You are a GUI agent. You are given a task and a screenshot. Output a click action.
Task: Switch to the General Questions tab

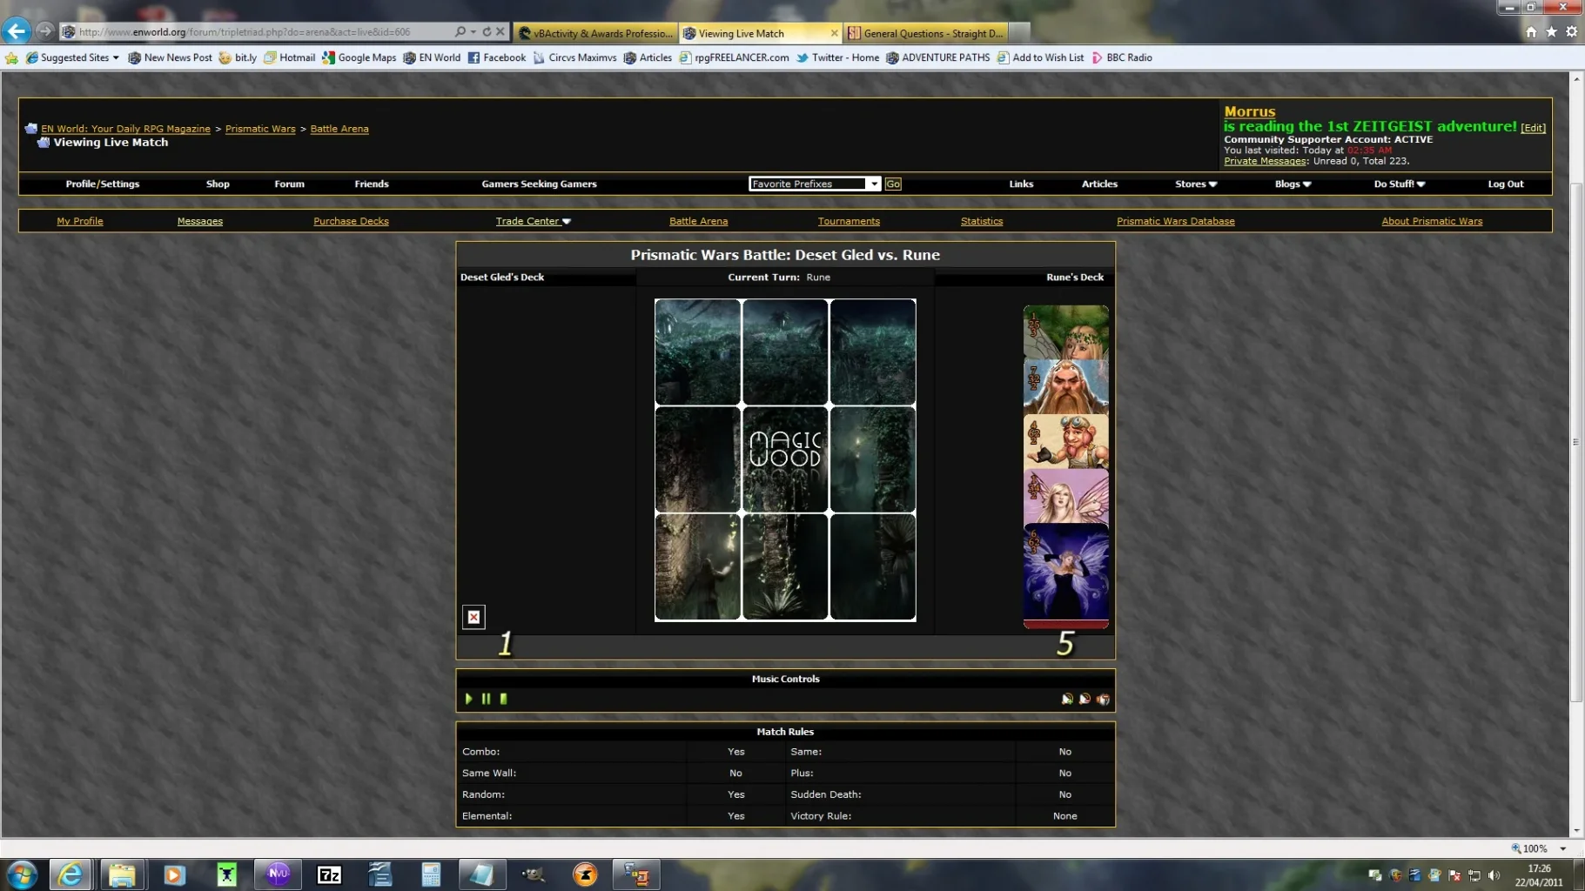927,33
